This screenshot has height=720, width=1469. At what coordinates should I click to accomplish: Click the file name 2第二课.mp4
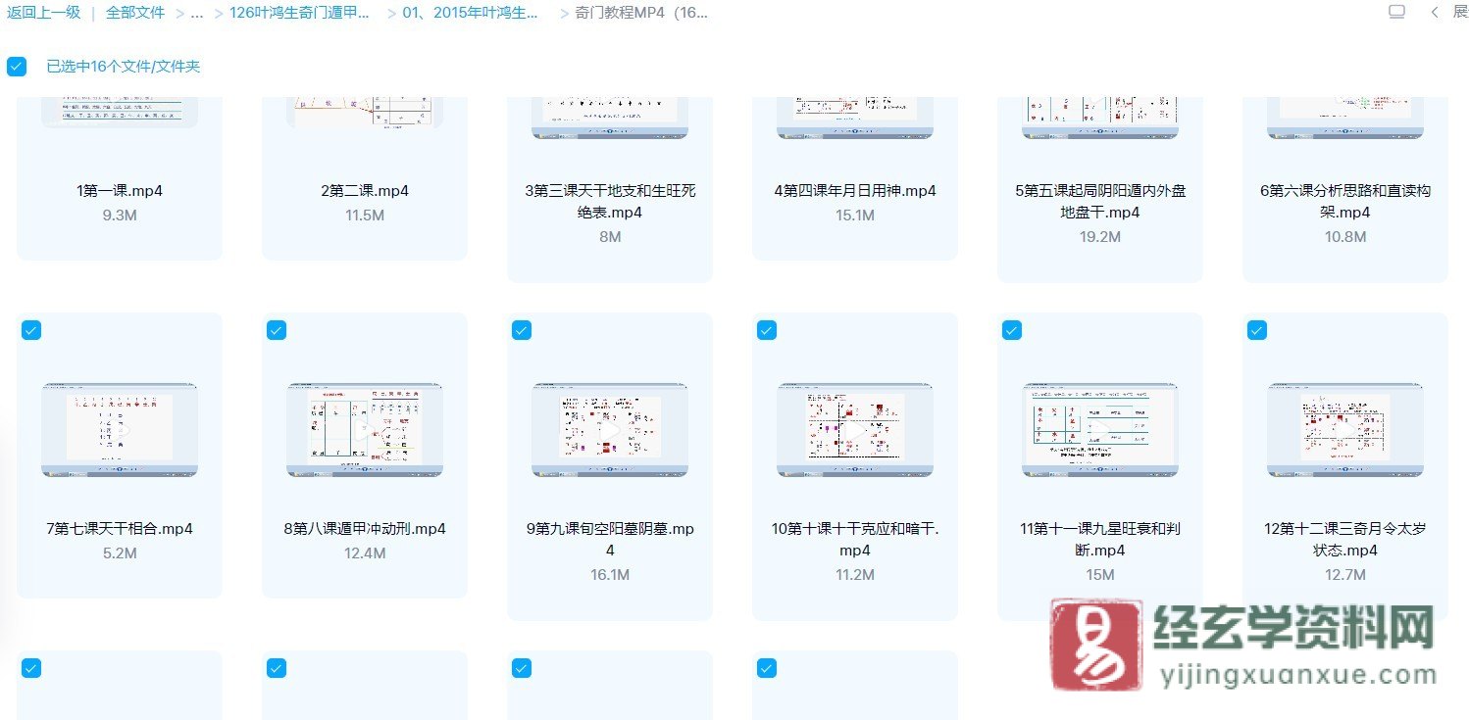pos(365,191)
